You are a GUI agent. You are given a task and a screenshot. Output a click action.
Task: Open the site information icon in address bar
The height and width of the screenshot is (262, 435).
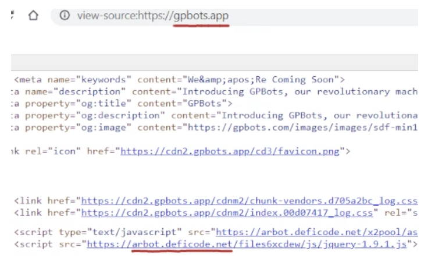(65, 15)
